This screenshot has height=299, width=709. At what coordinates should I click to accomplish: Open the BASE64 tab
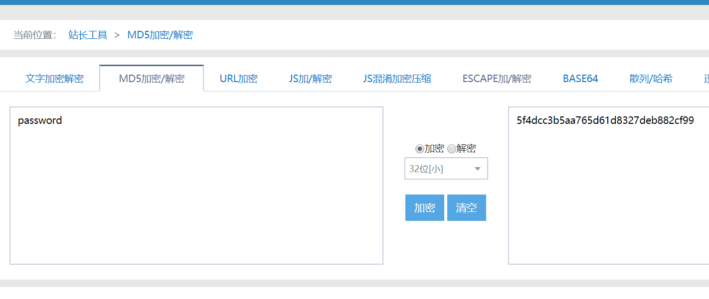[x=580, y=79]
